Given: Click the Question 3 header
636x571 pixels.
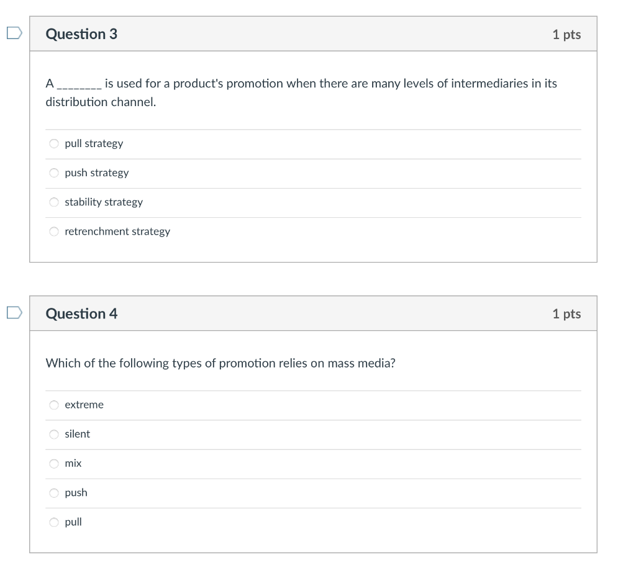Looking at the screenshot, I should [81, 34].
